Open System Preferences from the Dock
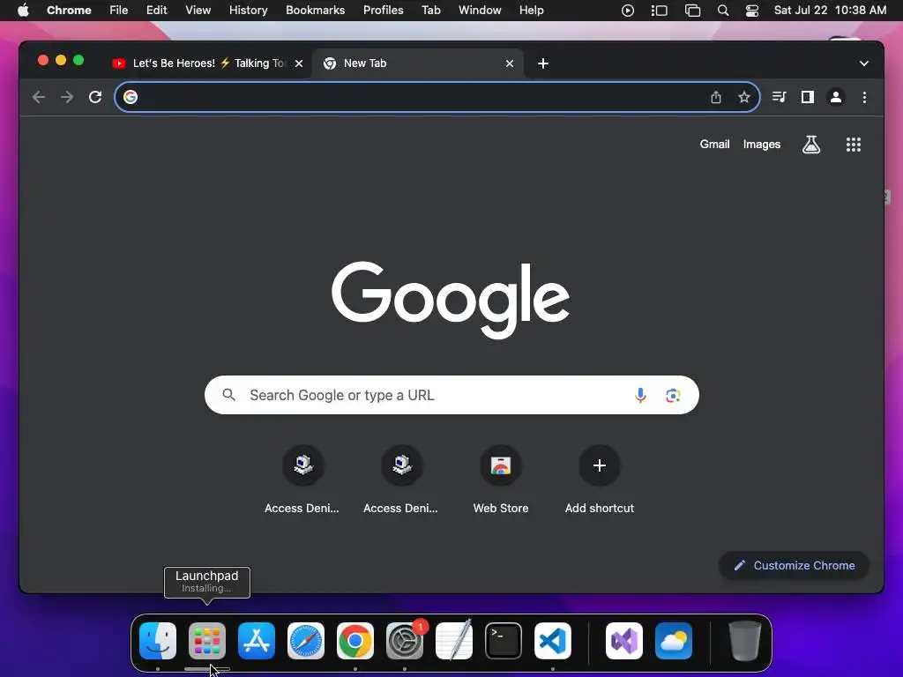This screenshot has height=677, width=903. [404, 641]
